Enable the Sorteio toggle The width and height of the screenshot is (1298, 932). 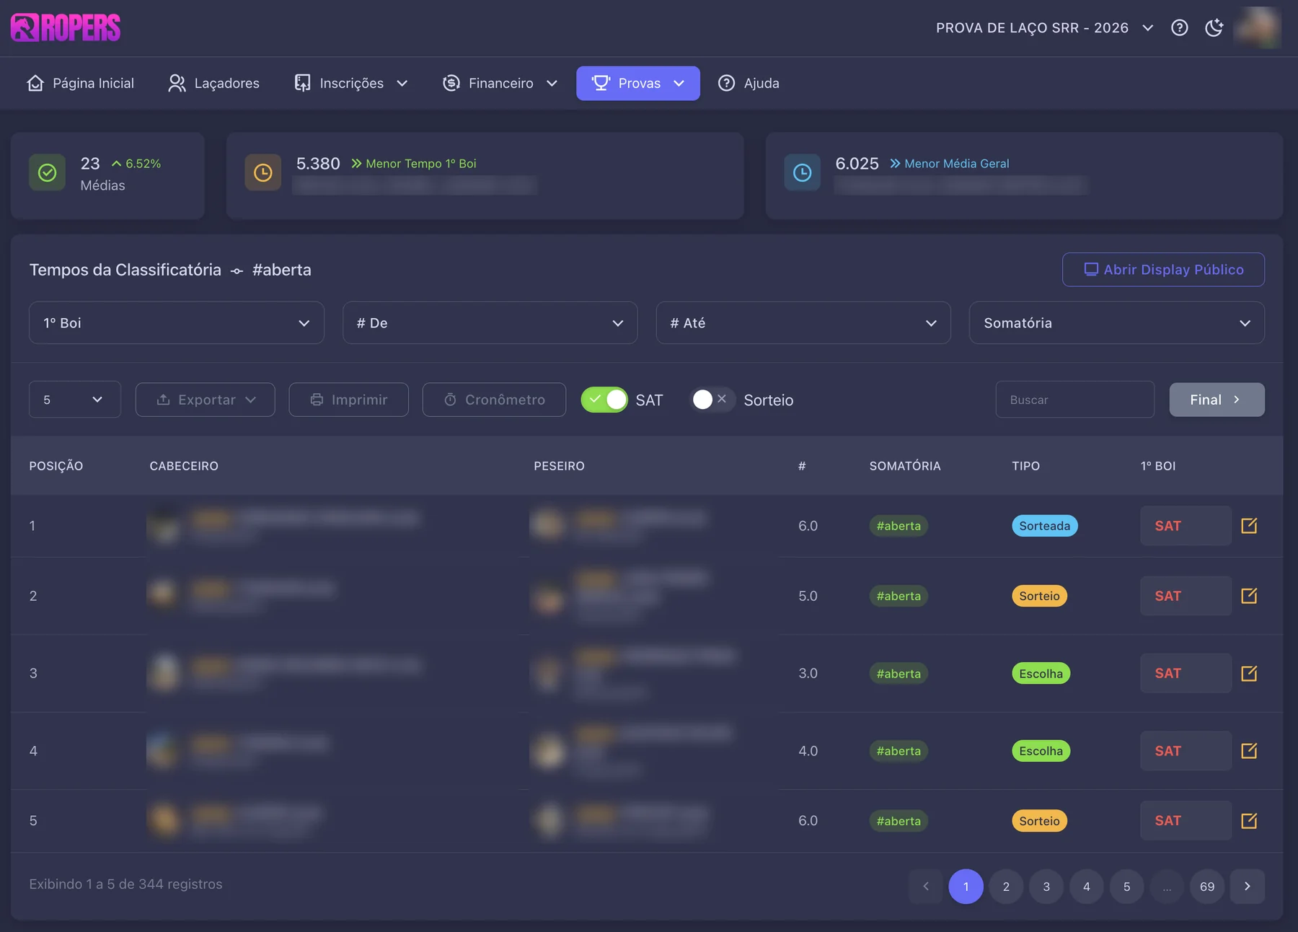(712, 399)
